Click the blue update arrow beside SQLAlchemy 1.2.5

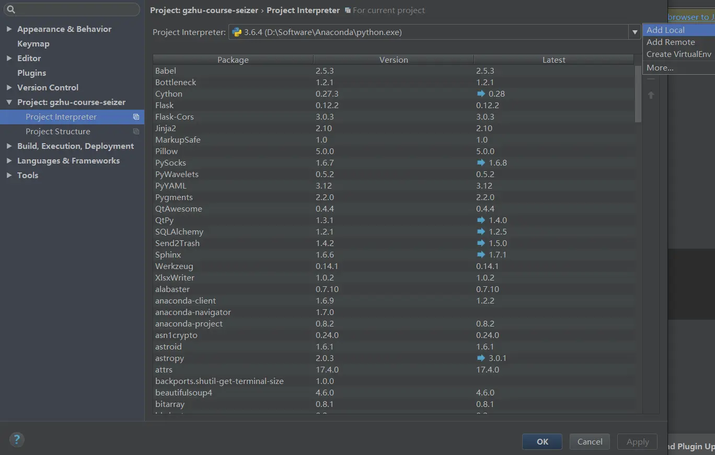click(481, 232)
